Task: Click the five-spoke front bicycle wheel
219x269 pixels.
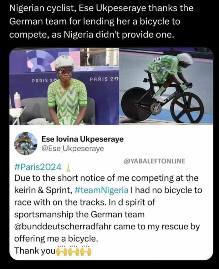Action: 186,107
